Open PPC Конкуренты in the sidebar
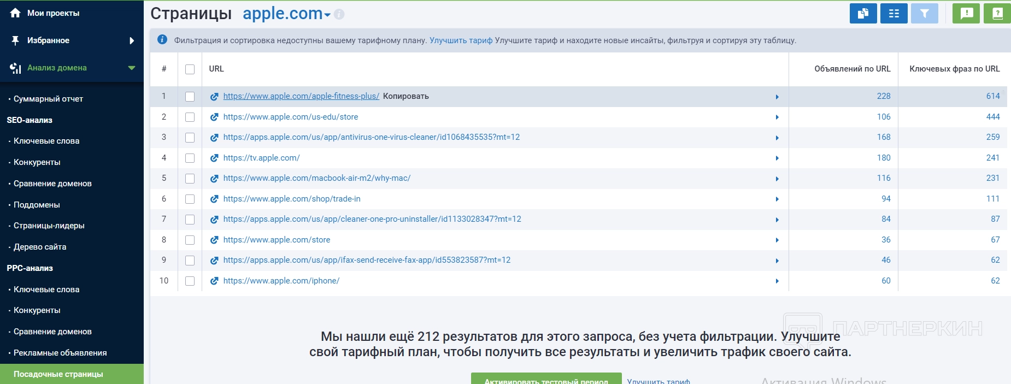This screenshot has height=384, width=1011. point(37,310)
